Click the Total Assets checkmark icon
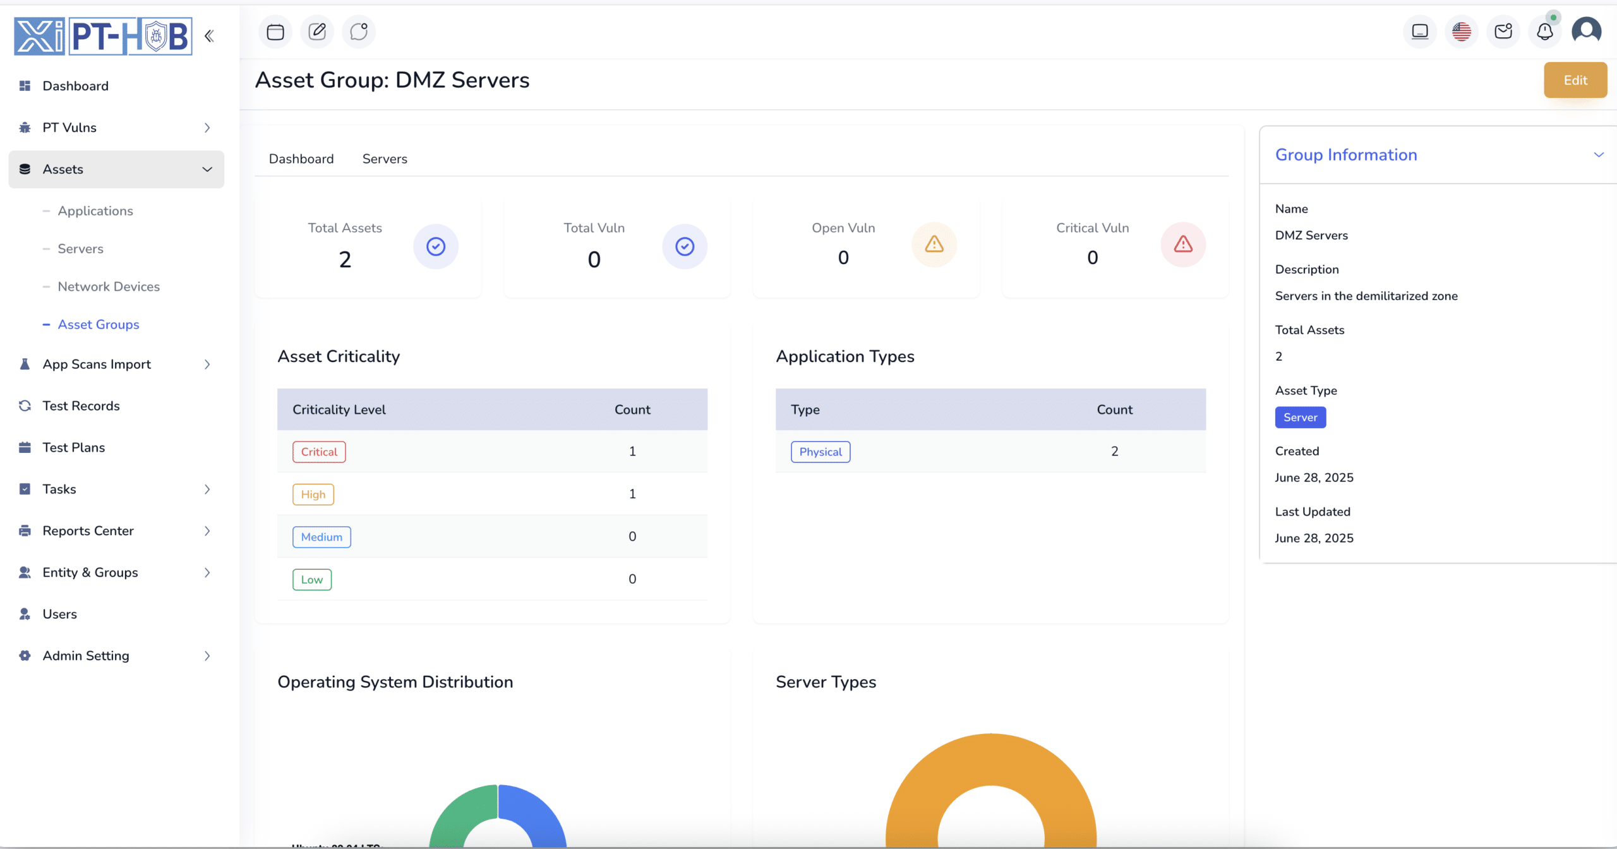This screenshot has height=849, width=1617. (436, 246)
